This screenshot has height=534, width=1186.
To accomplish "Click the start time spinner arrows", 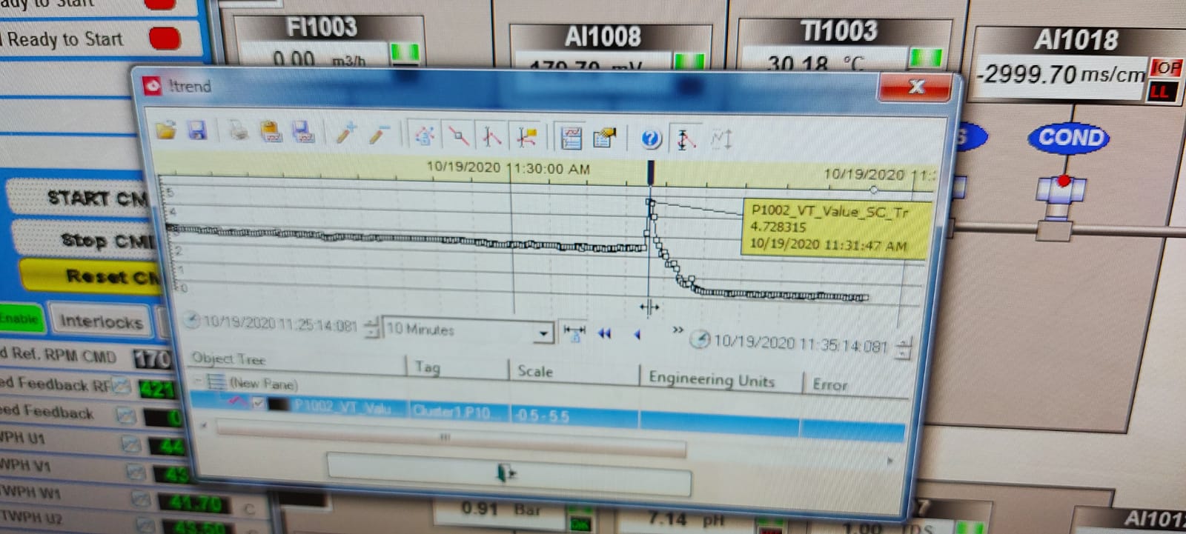I will pos(372,327).
